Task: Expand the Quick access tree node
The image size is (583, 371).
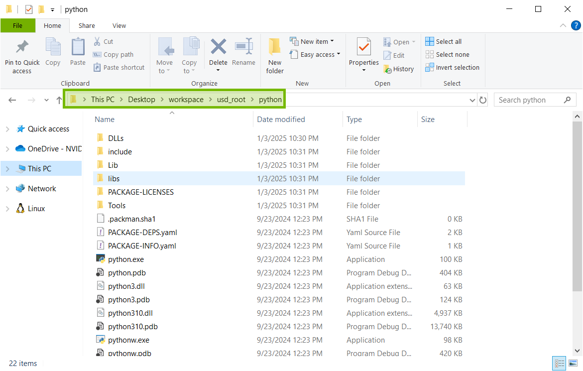Action: pos(7,129)
